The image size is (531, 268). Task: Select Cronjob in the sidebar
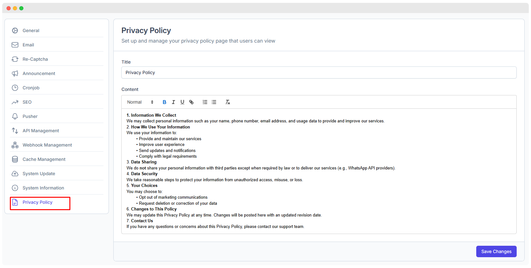pyautogui.click(x=57, y=88)
